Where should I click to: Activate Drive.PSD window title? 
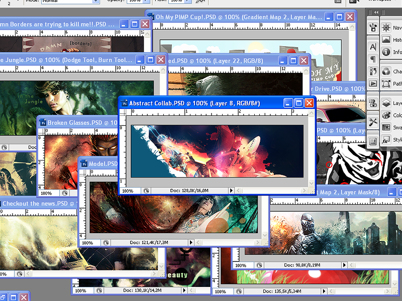coord(338,89)
